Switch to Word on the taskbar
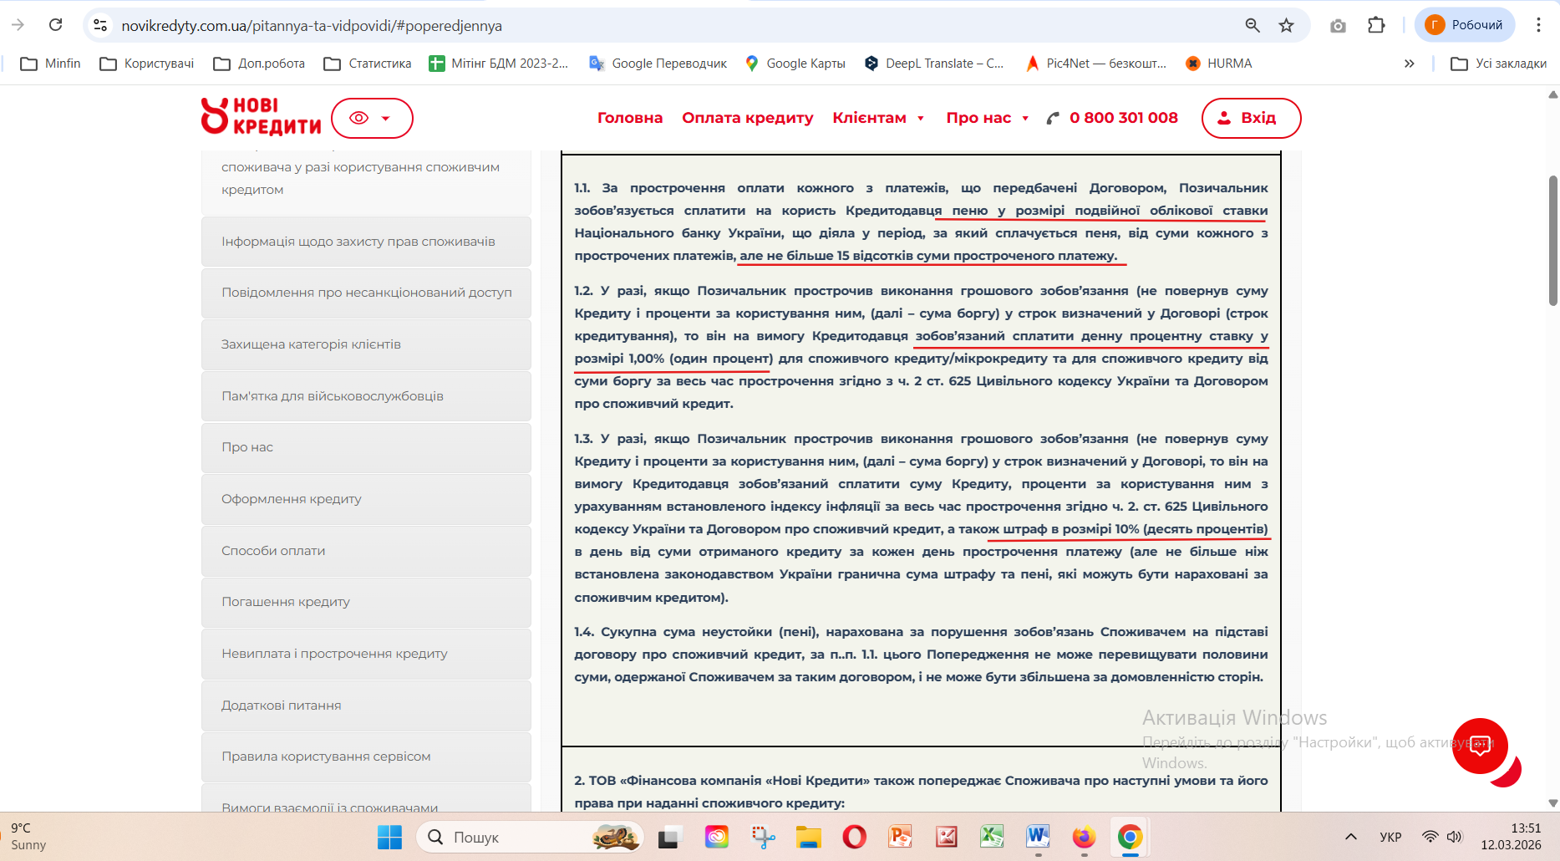The width and height of the screenshot is (1560, 861). pos(1038,837)
